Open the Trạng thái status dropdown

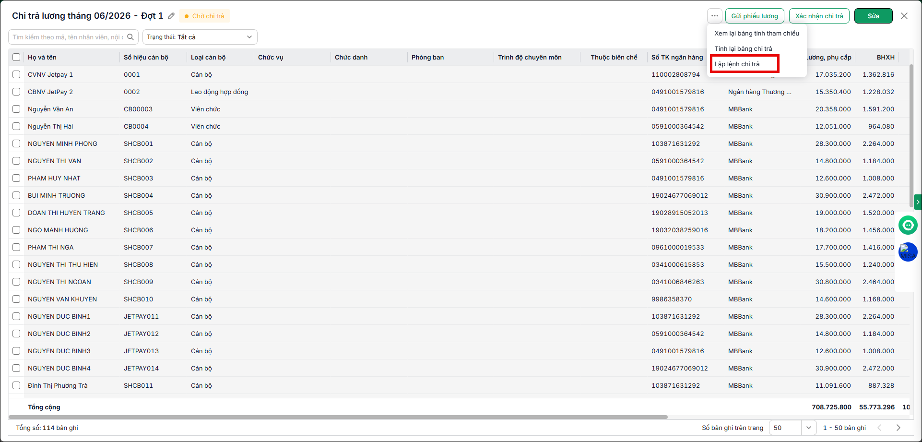tap(200, 37)
